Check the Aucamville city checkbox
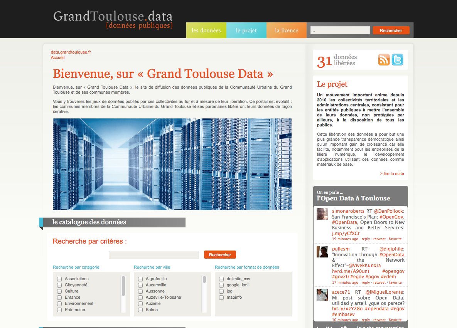Viewport: 457px width, 328px height. tap(140, 285)
